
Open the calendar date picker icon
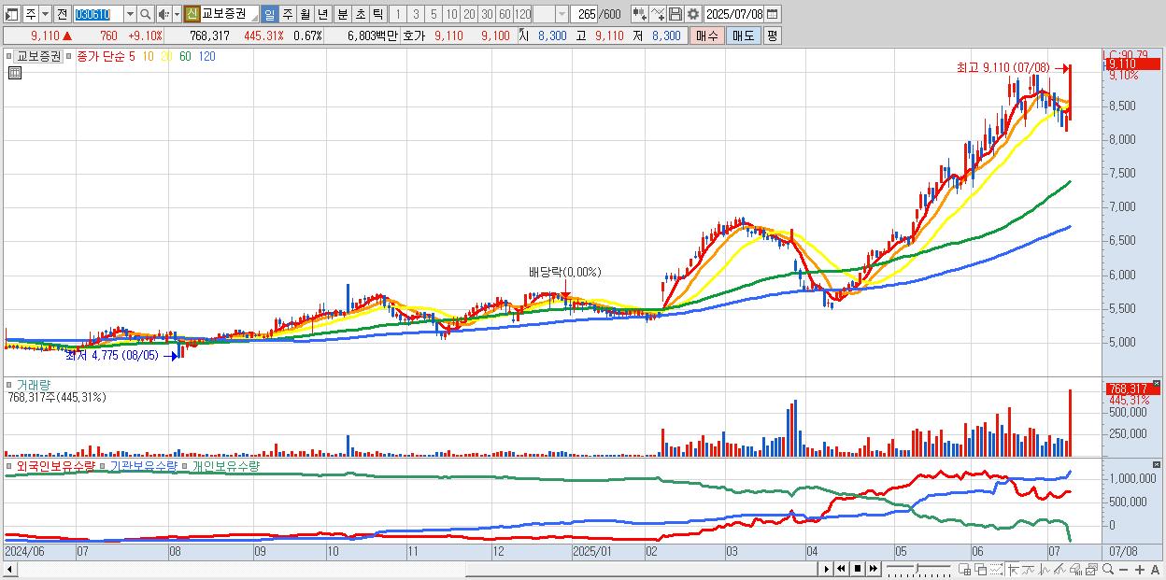tap(774, 14)
